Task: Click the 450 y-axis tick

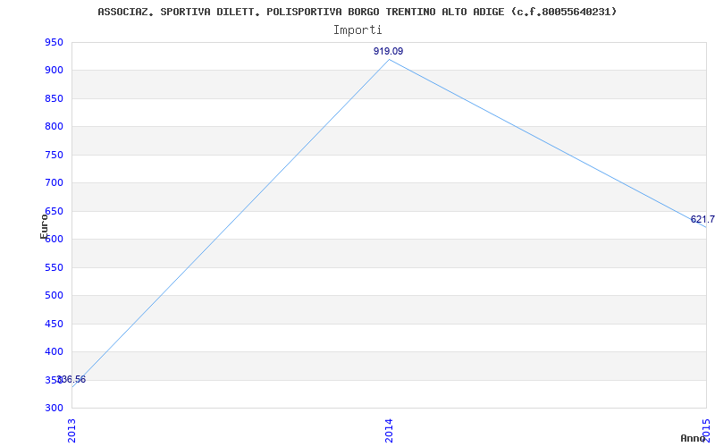Action: click(x=54, y=324)
